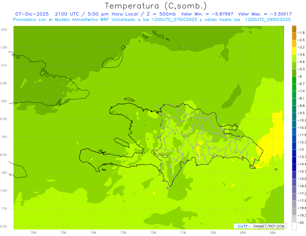
Task: Click the '68W' longitude label
Action: click(273, 233)
